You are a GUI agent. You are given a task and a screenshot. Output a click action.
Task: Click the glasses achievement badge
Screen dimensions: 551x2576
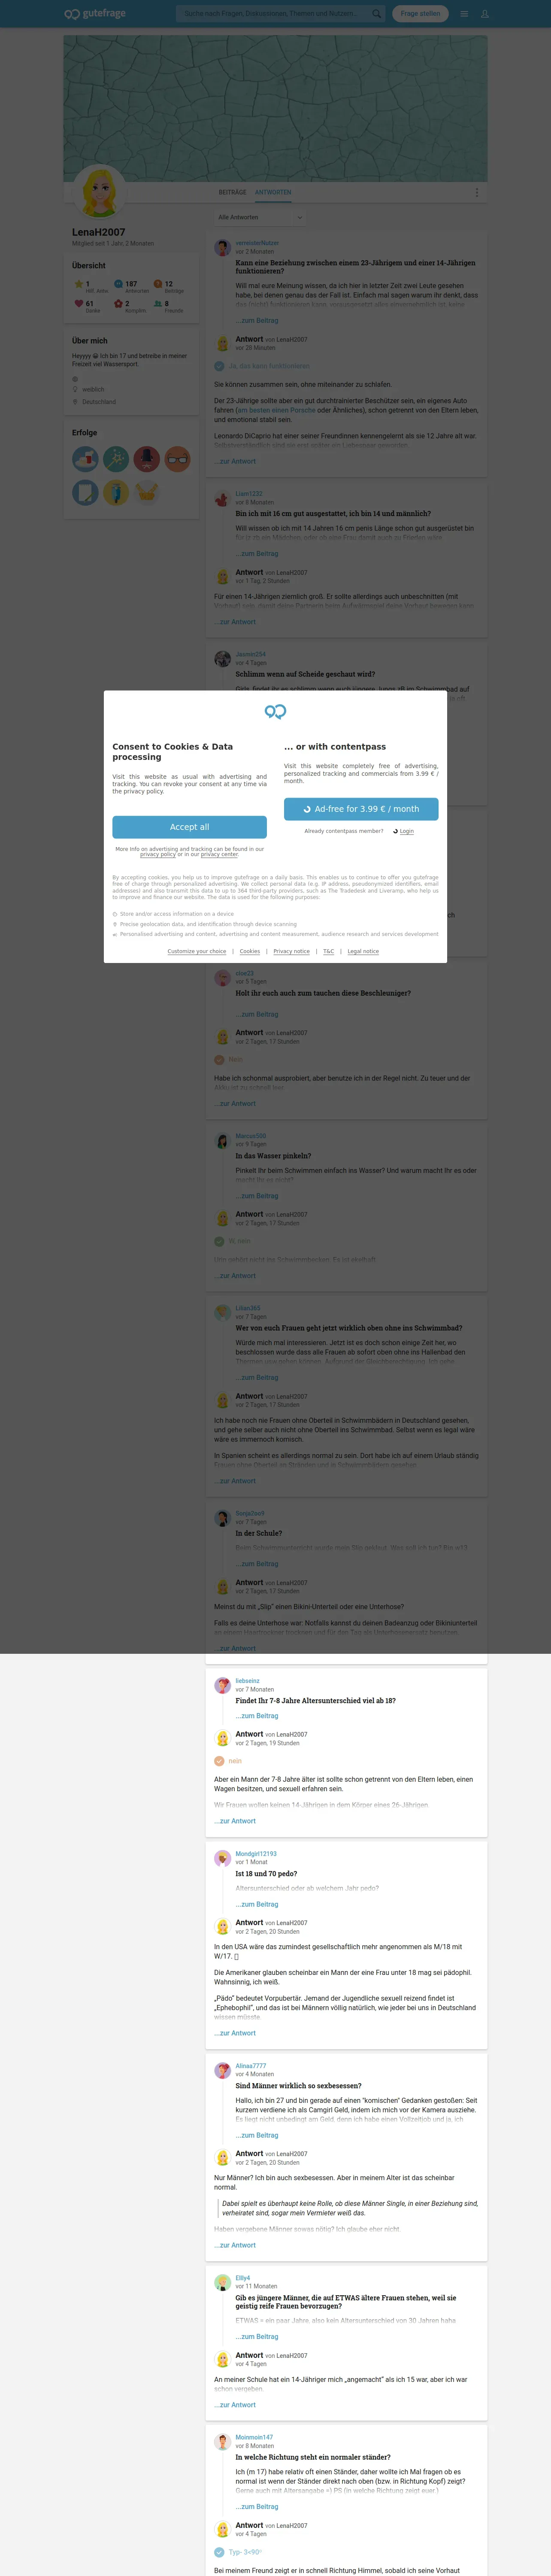(x=178, y=459)
